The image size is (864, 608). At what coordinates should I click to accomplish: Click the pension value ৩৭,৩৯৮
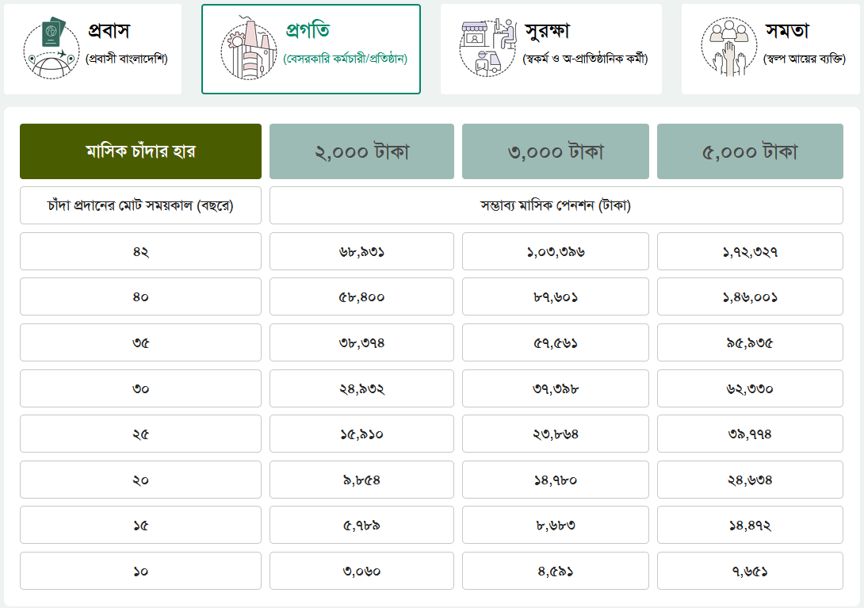[556, 388]
